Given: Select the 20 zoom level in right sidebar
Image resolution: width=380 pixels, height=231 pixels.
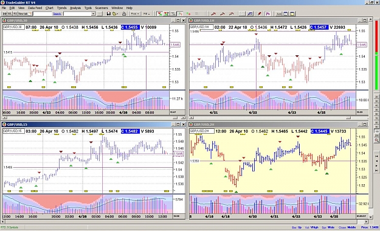Looking at the screenshot, I should tap(377, 97).
